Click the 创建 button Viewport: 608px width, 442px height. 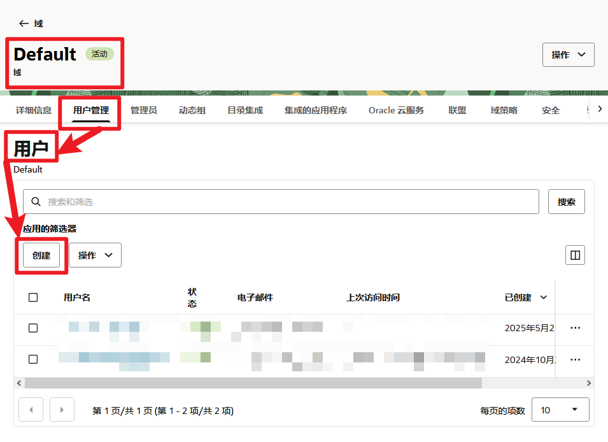point(41,255)
